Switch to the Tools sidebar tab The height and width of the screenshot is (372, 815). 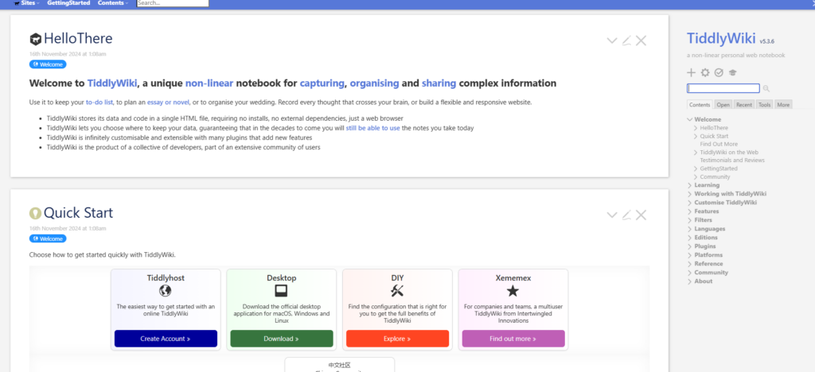[x=764, y=104]
